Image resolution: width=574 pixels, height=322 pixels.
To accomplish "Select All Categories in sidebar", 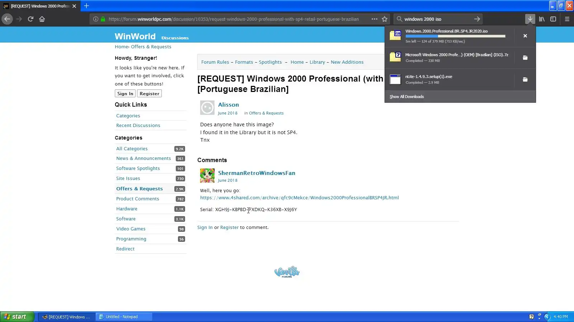I will 132,148.
